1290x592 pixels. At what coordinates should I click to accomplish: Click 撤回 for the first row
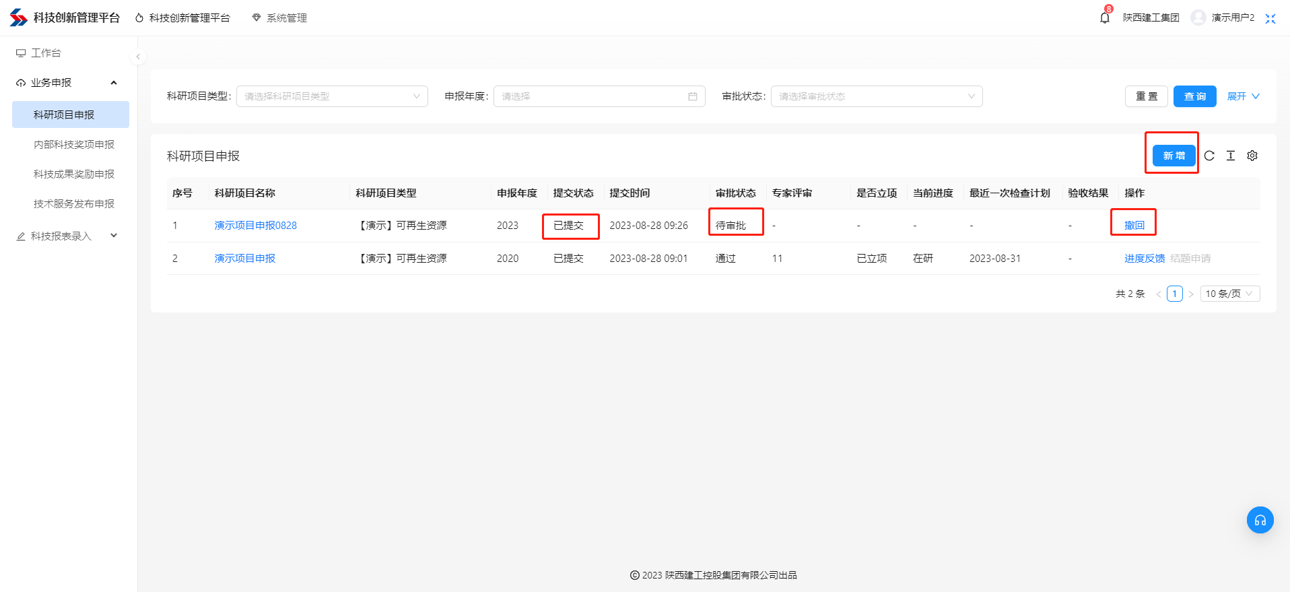(1134, 226)
